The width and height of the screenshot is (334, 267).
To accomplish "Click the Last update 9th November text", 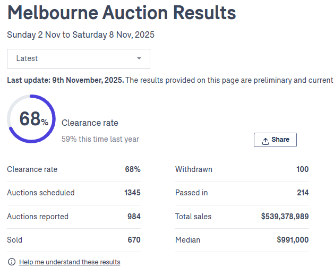I will (x=65, y=80).
